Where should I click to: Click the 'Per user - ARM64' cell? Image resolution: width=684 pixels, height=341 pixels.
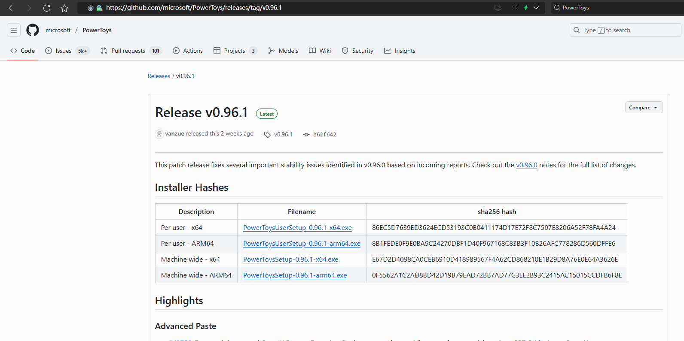(196, 244)
